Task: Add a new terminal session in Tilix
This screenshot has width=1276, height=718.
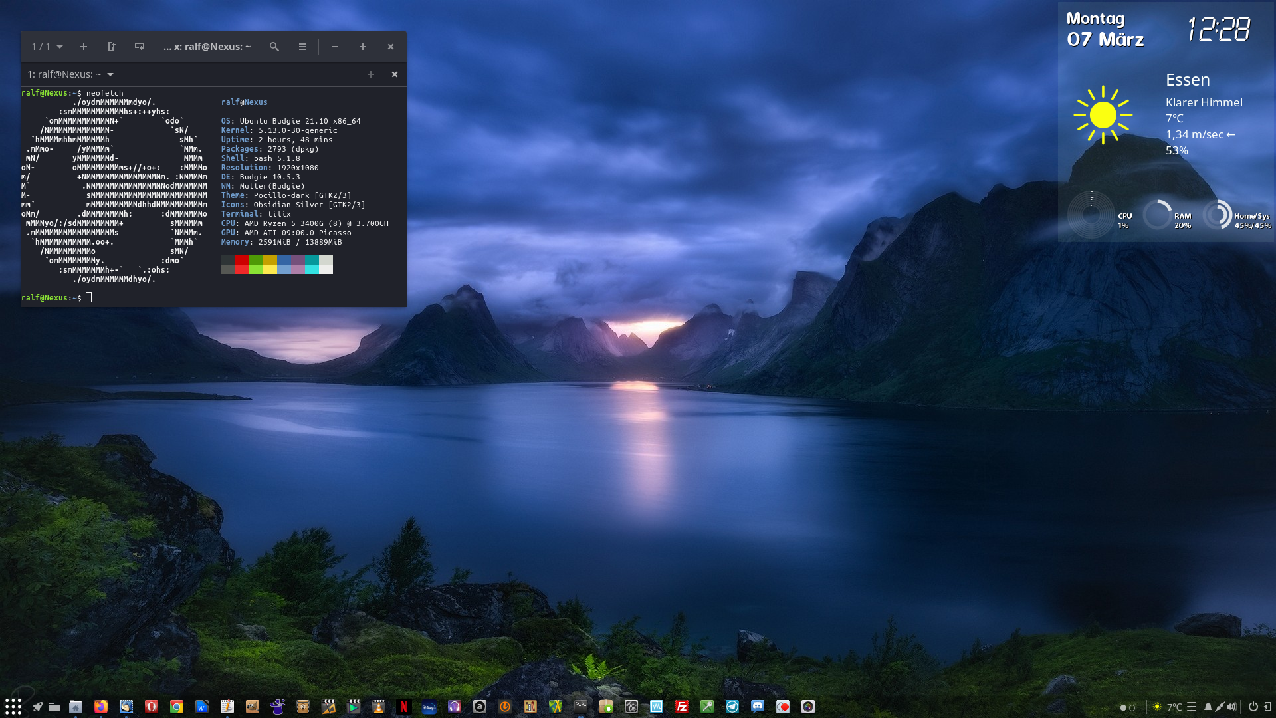Action: (x=84, y=47)
